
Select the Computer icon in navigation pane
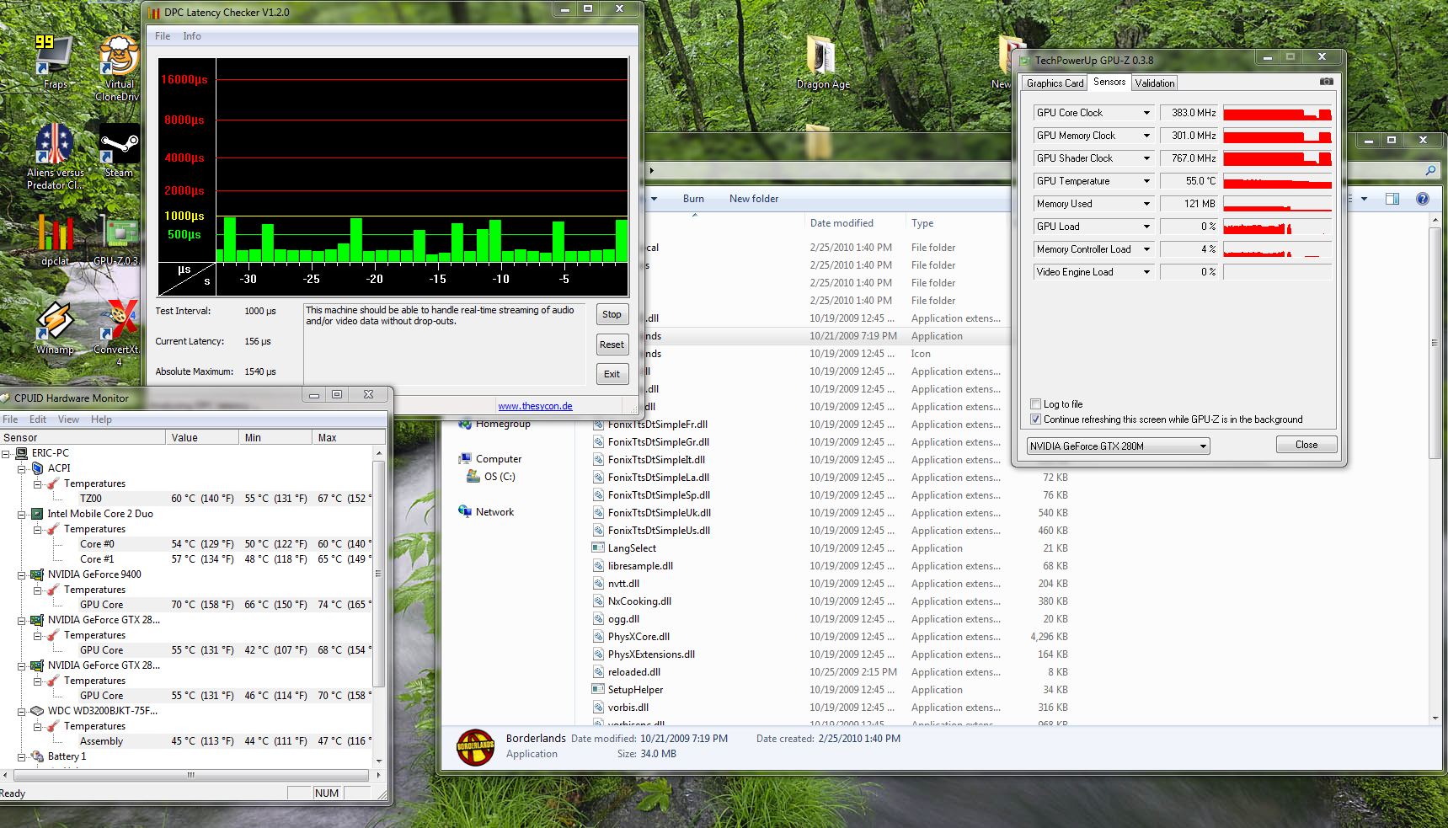pyautogui.click(x=465, y=459)
